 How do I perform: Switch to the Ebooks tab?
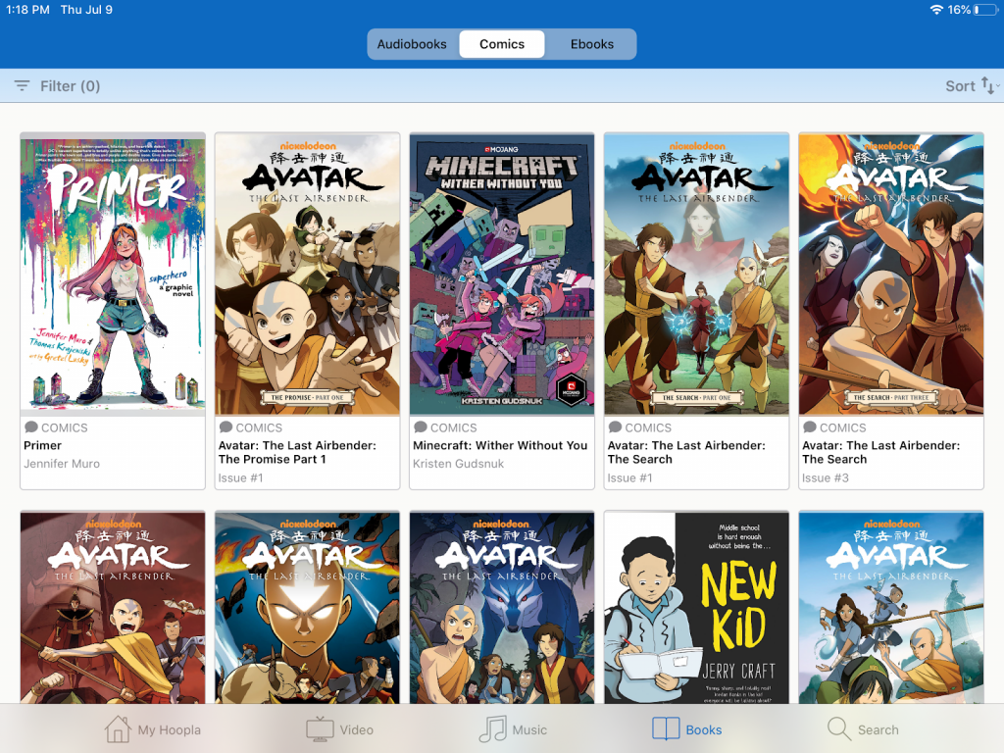(592, 44)
